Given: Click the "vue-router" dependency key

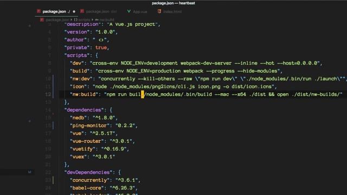Looking at the screenshot, I should 87,141.
